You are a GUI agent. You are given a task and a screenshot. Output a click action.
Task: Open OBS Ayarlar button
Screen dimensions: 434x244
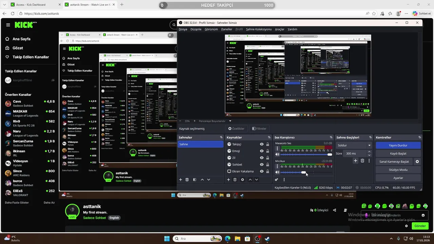pos(398,178)
